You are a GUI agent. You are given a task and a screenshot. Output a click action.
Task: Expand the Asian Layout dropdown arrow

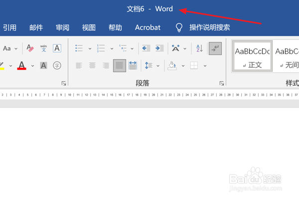click(185, 49)
